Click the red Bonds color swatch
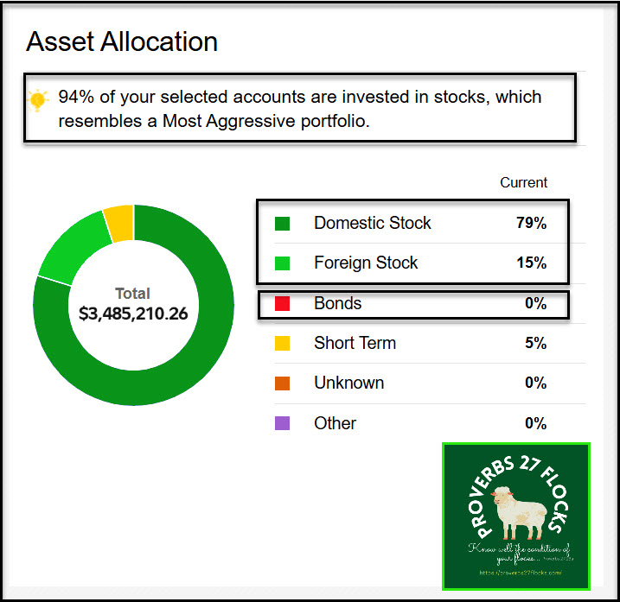620x602 pixels. [282, 304]
